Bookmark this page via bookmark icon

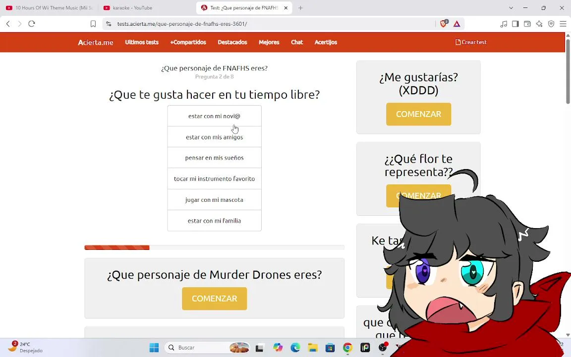pyautogui.click(x=93, y=24)
